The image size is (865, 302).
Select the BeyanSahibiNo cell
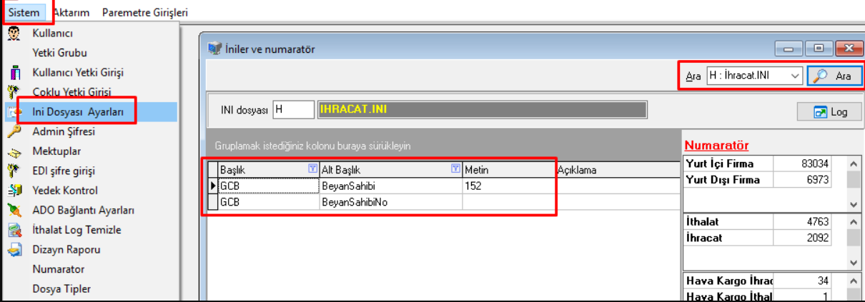[x=391, y=202]
